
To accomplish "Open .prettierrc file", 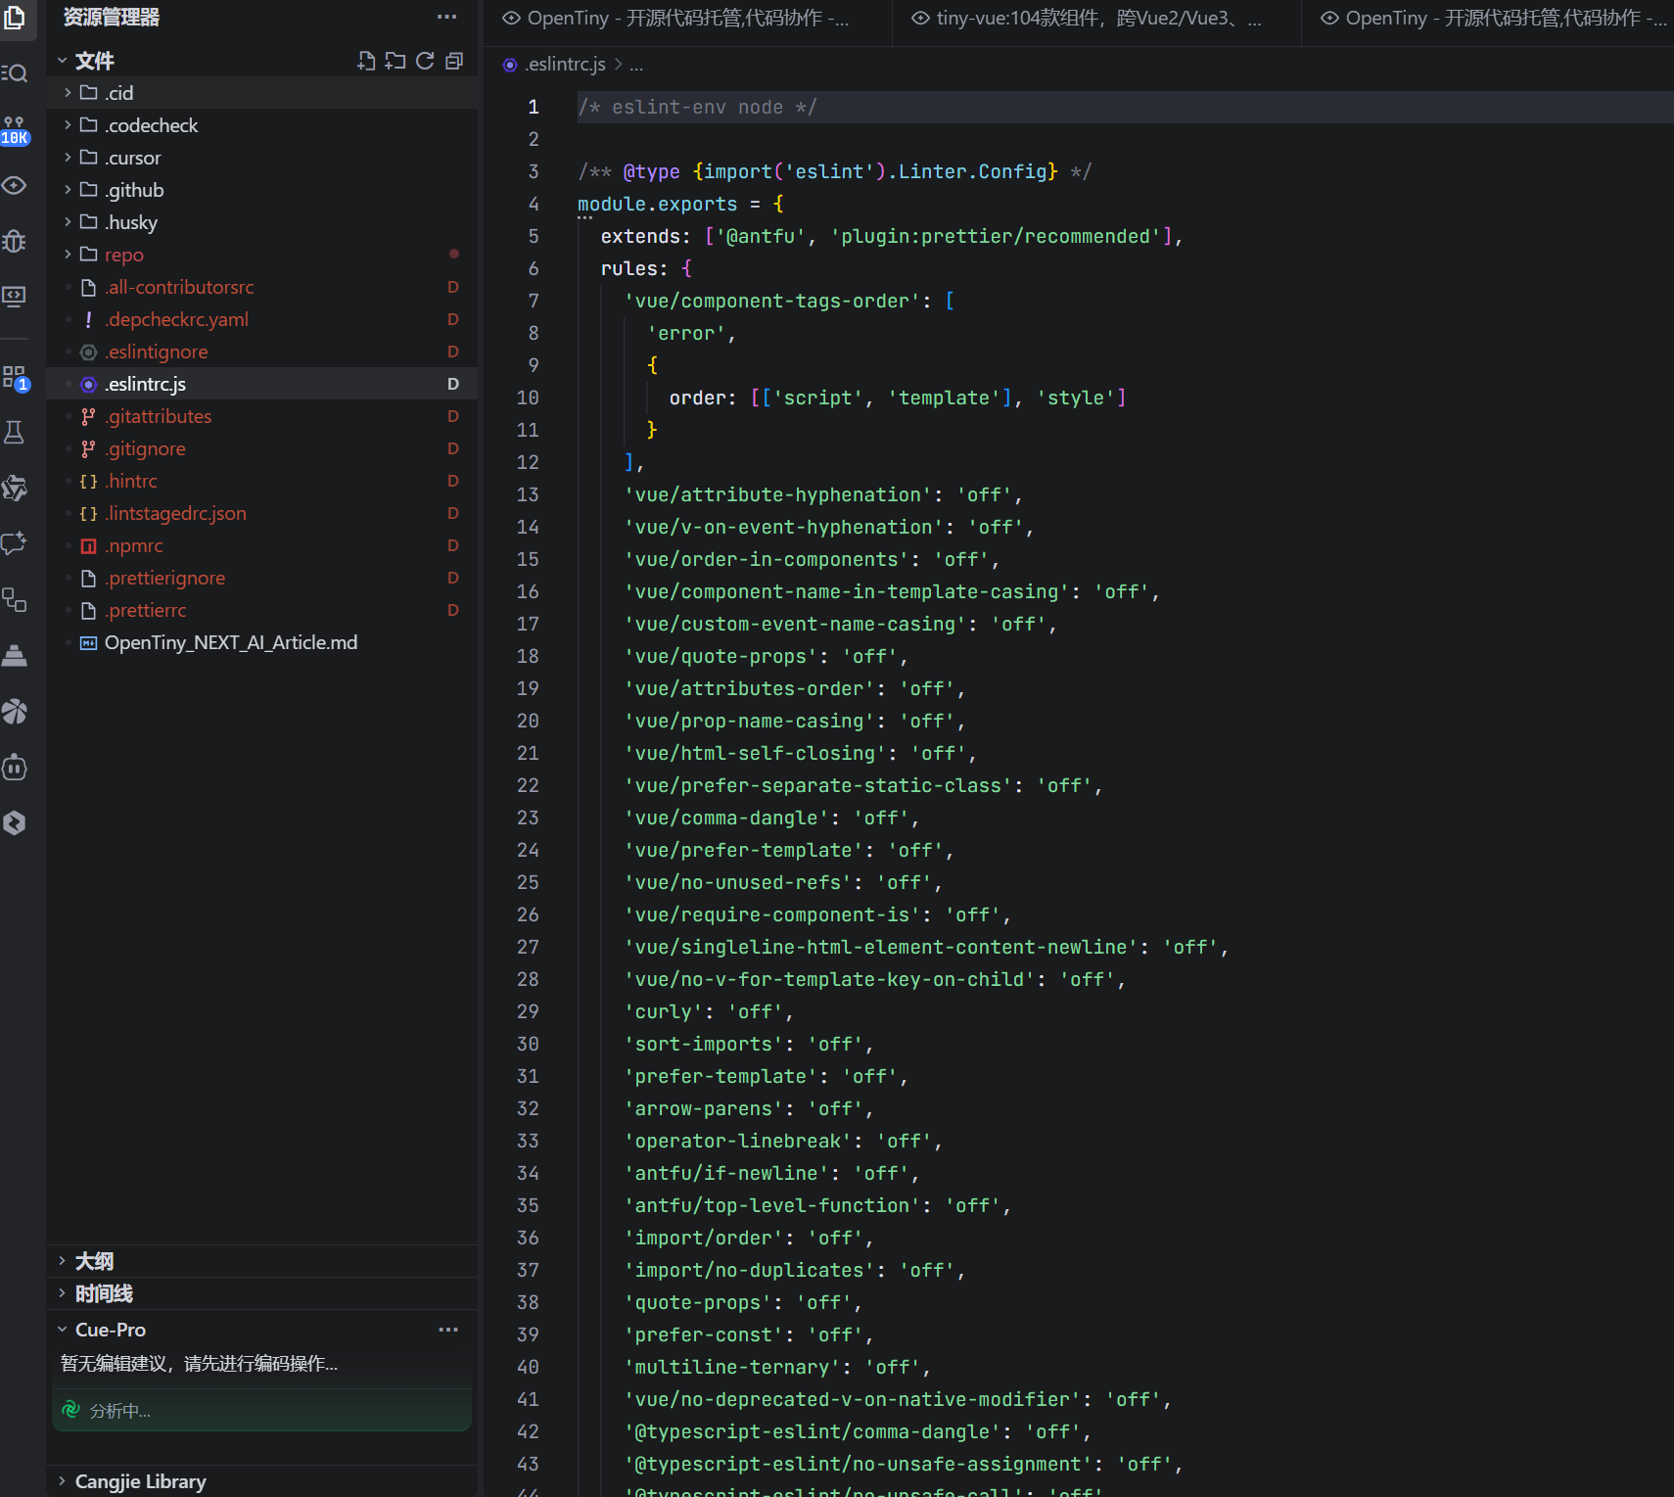I will click(261, 610).
